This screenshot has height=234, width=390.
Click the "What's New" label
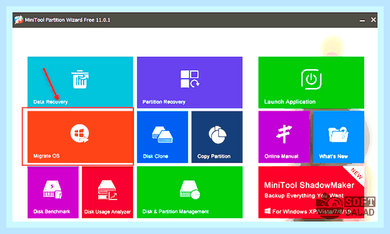click(333, 157)
